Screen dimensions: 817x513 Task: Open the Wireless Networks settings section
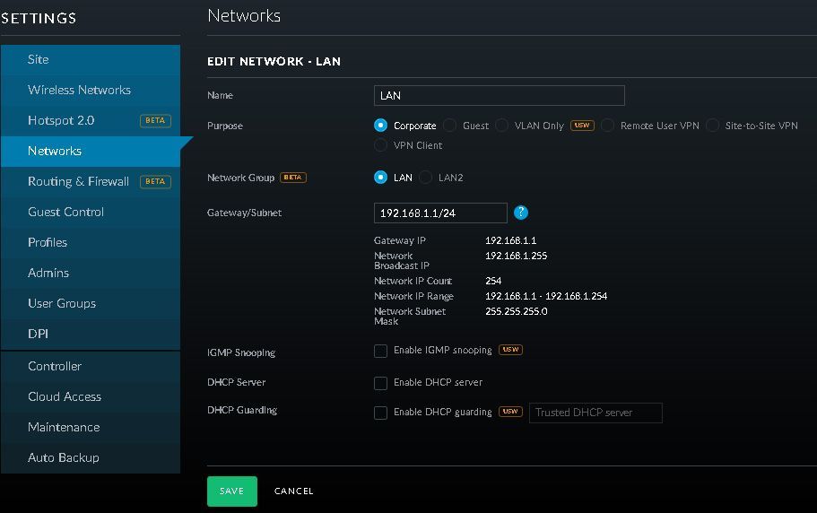(79, 90)
